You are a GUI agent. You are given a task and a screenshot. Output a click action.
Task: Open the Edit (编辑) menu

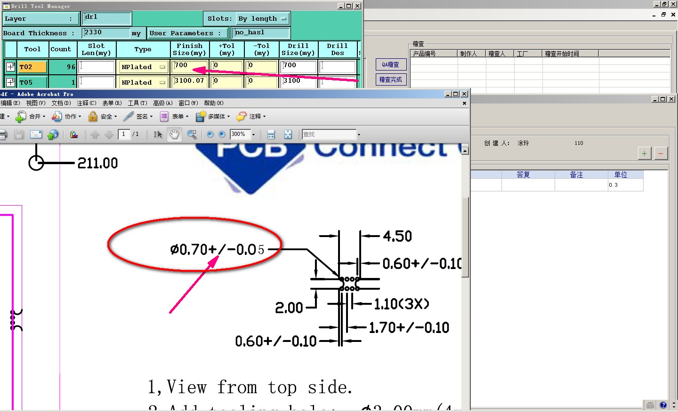point(10,103)
